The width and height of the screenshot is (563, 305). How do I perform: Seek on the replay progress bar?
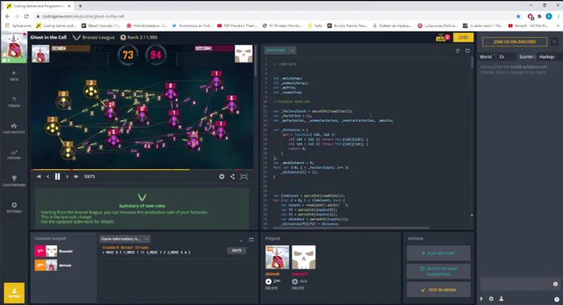pos(142,169)
